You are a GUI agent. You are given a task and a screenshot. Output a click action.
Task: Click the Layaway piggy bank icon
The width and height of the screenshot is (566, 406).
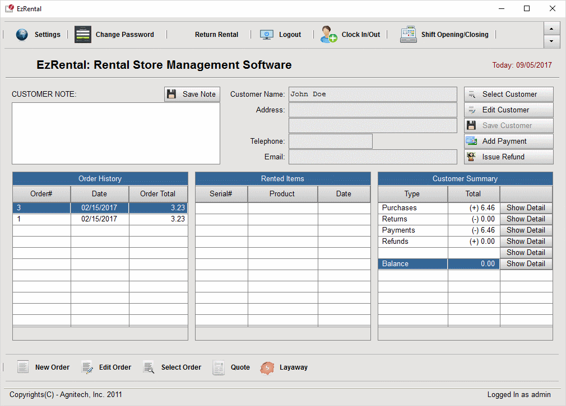[x=268, y=367]
